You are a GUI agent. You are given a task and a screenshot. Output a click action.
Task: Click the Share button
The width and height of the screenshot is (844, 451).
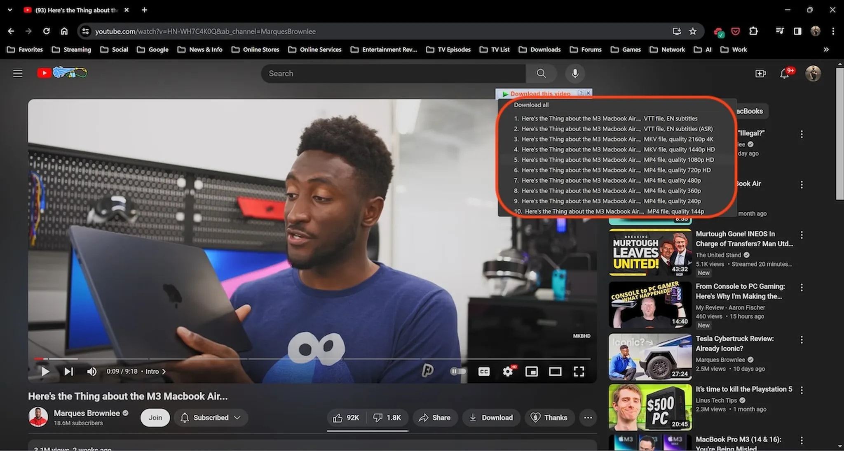pyautogui.click(x=435, y=418)
